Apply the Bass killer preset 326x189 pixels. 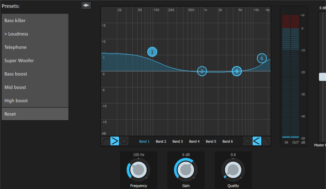coord(35,21)
